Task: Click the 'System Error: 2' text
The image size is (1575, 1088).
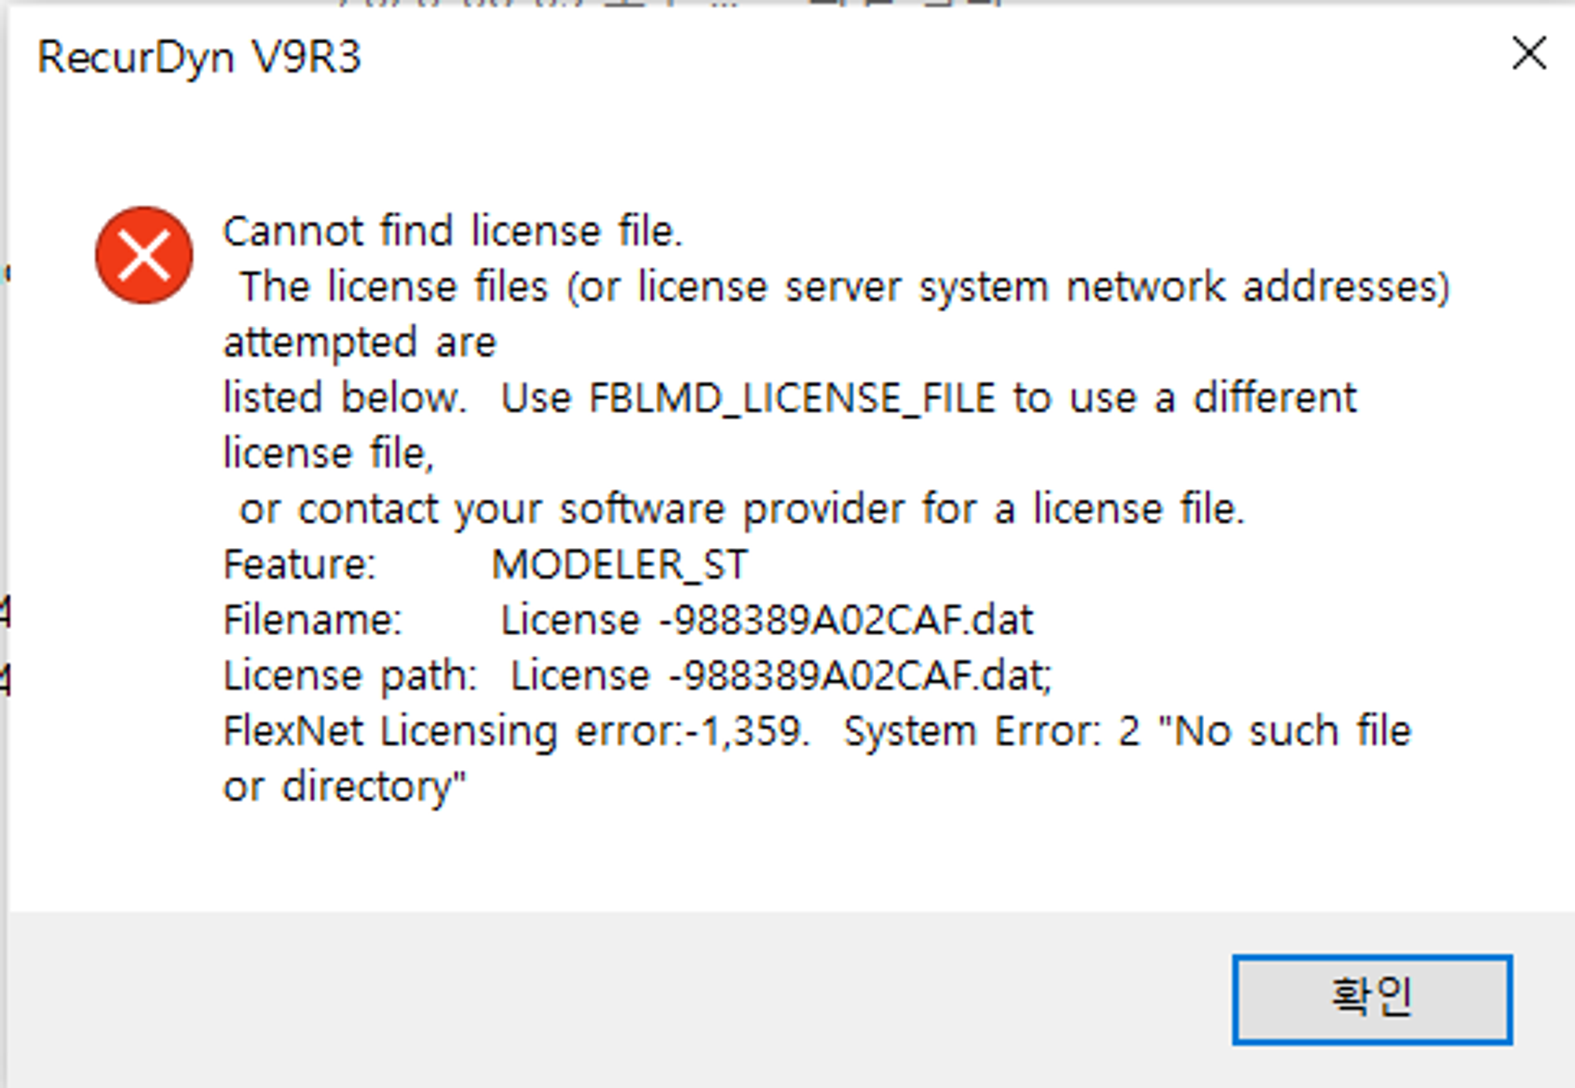Action: [x=992, y=731]
